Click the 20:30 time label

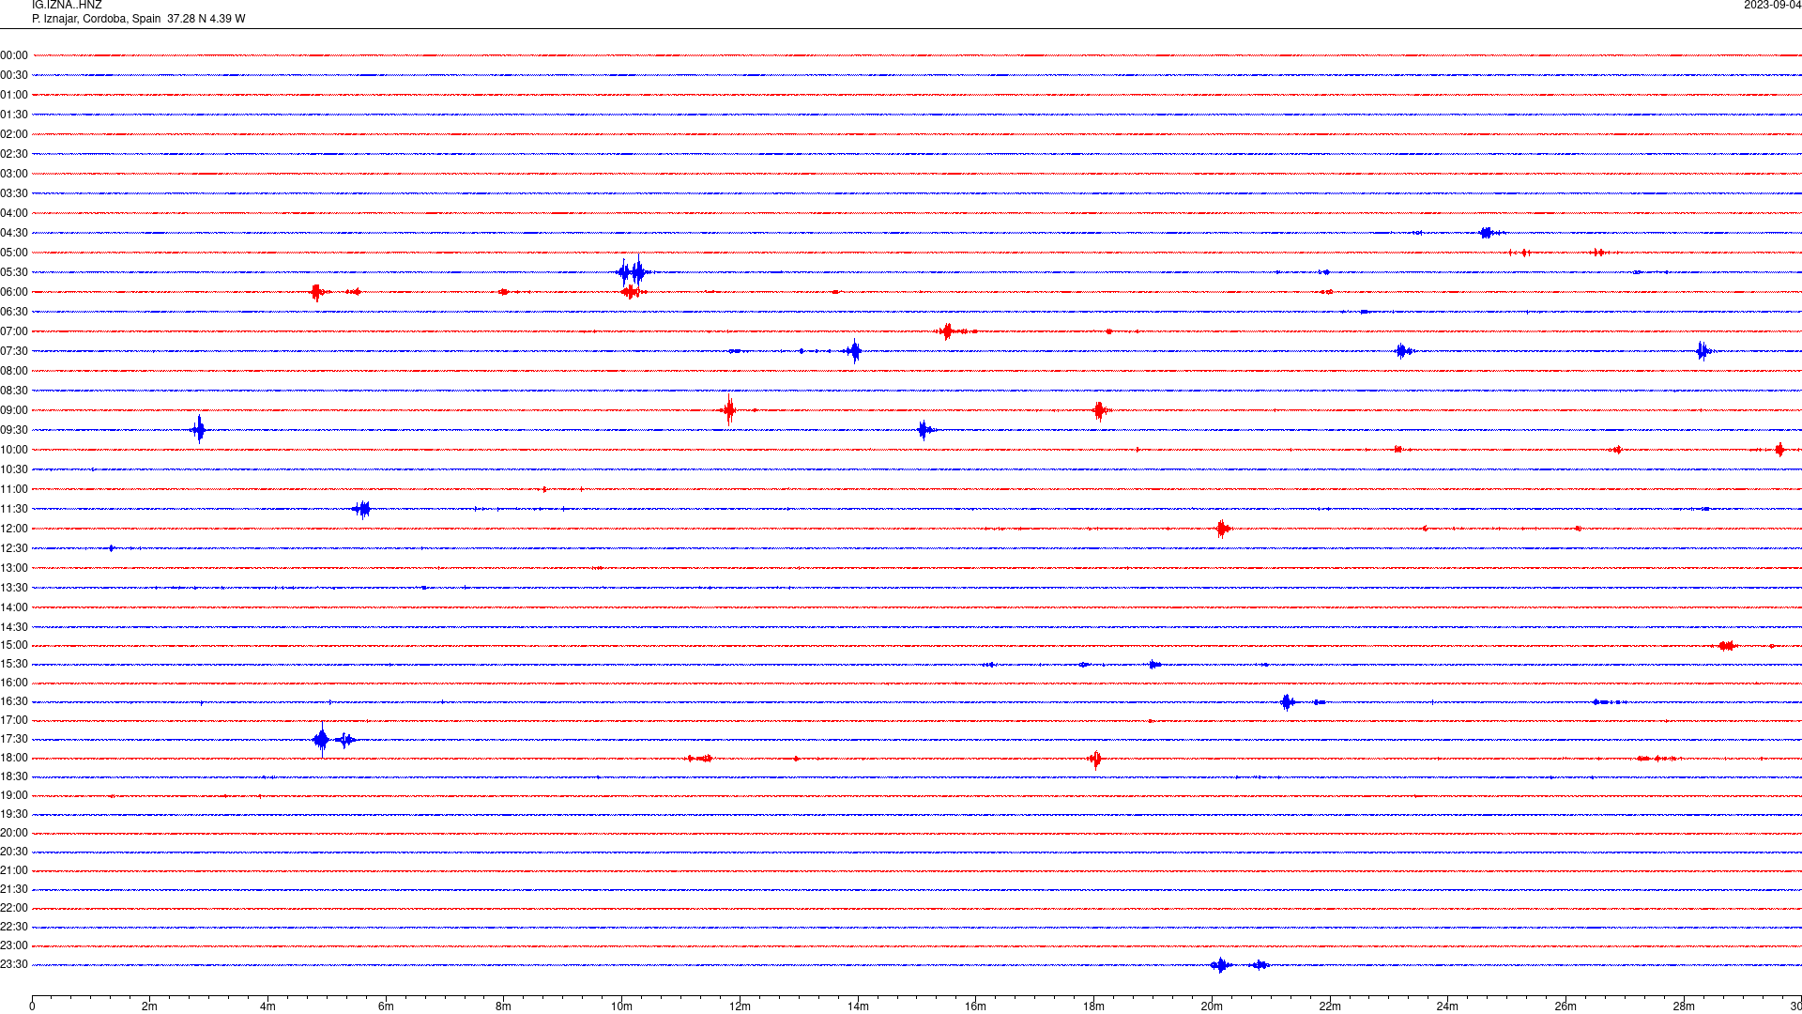click(x=14, y=852)
